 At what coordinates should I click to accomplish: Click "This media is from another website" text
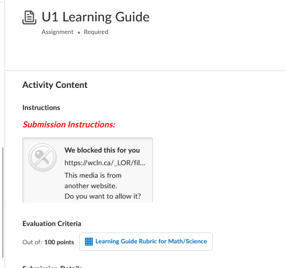coord(93,180)
